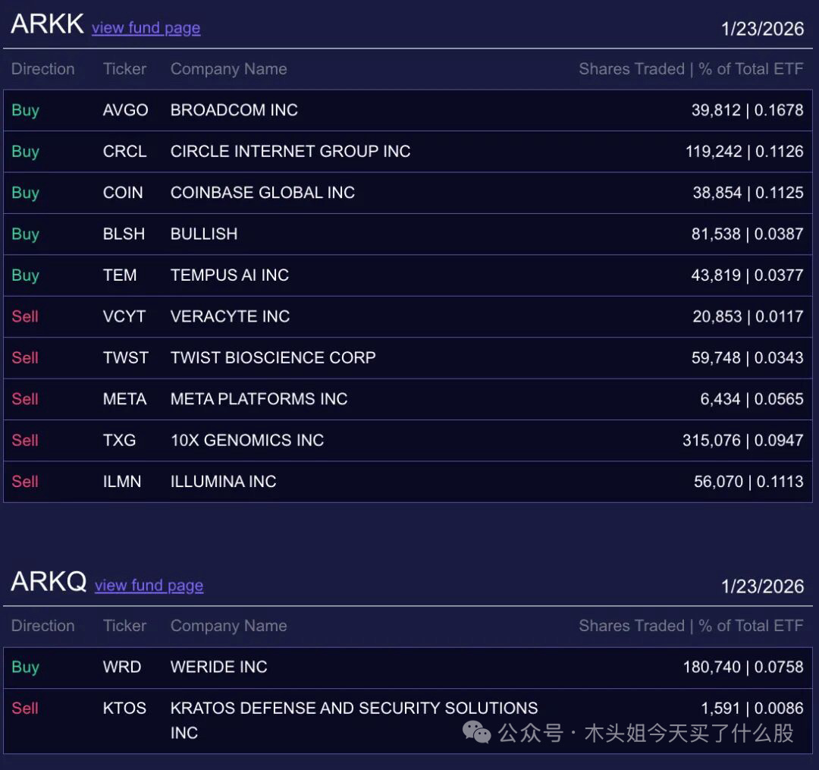Click the ARKK table Direction column header

point(42,69)
